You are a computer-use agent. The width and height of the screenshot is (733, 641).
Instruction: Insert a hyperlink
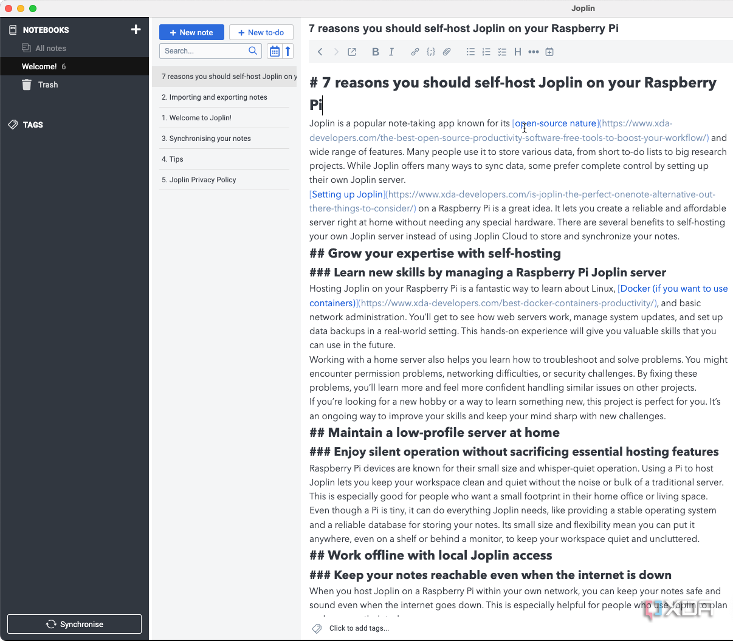415,52
